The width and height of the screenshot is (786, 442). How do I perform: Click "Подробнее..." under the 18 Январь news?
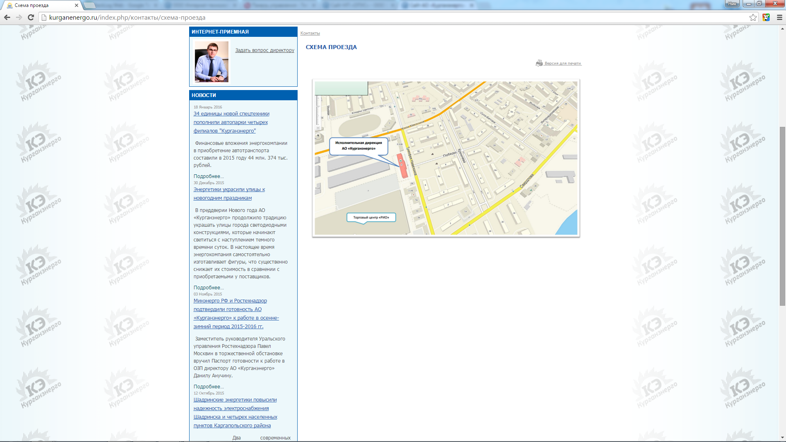coord(208,176)
